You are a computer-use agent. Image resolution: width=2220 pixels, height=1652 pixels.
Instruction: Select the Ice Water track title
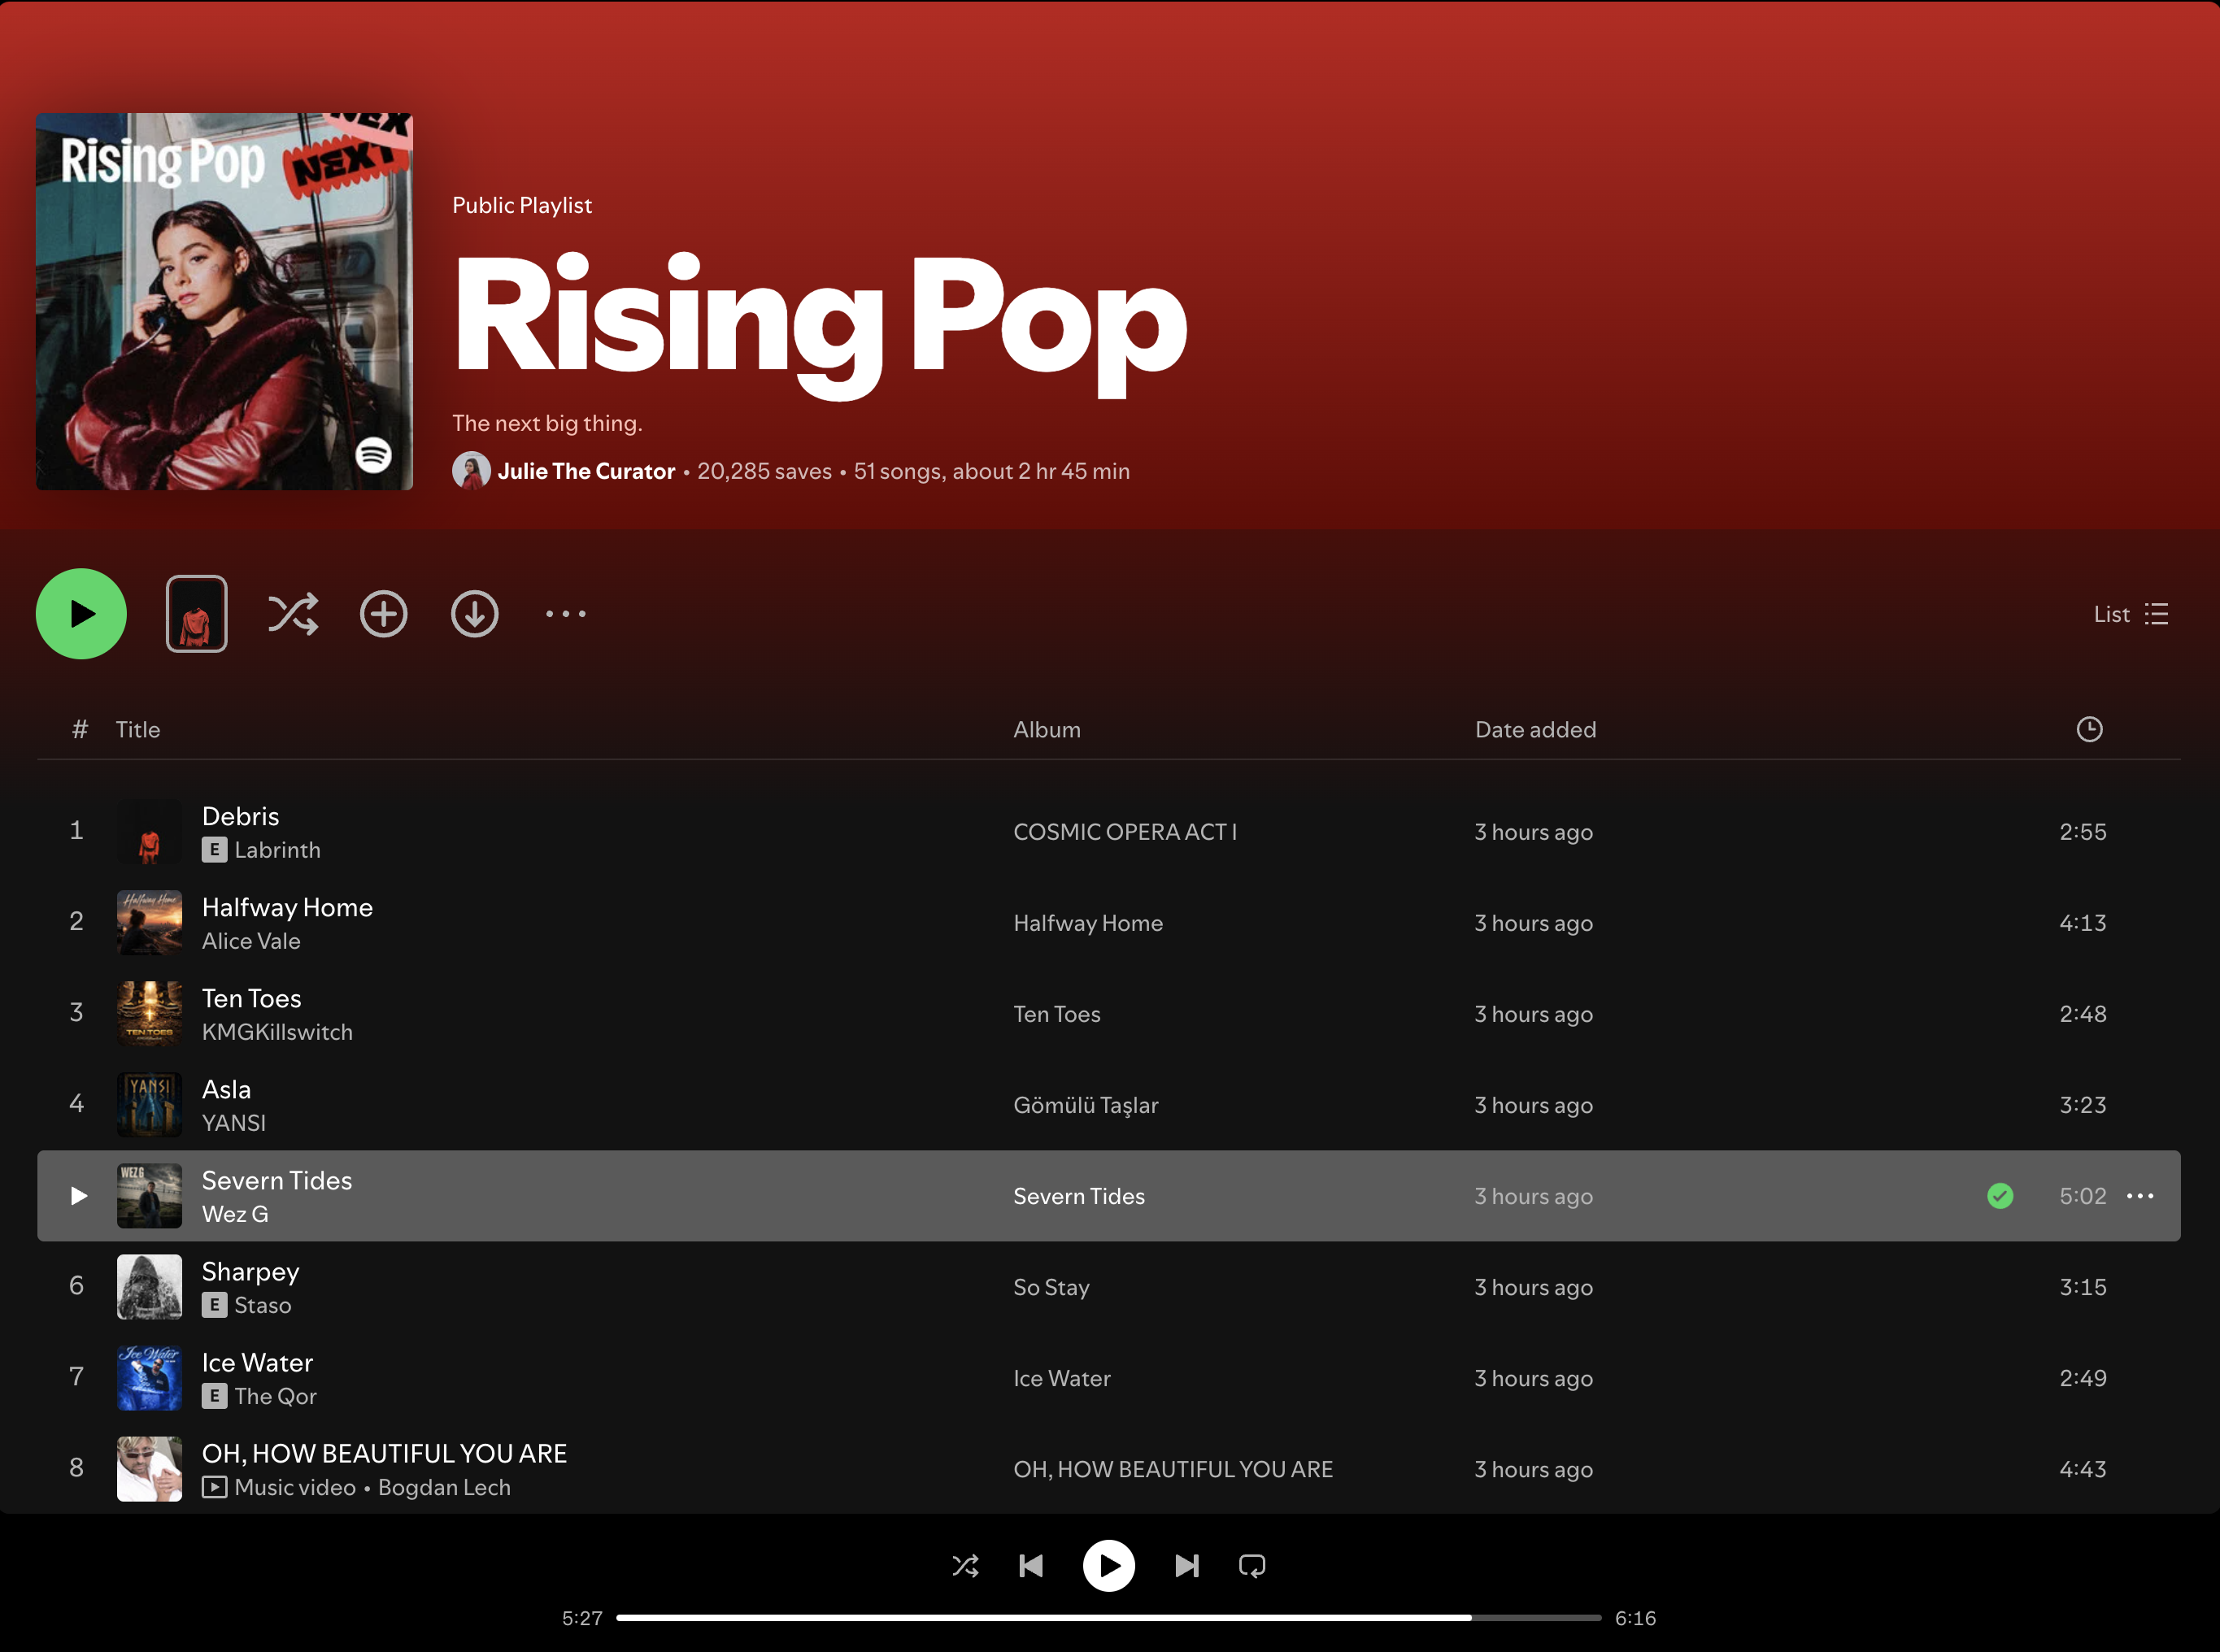258,1362
